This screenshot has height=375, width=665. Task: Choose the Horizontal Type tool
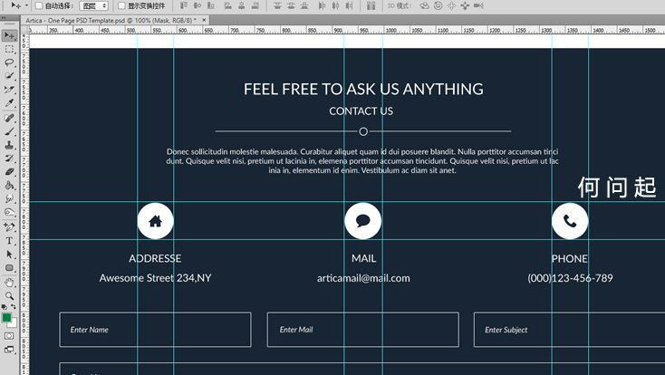click(x=9, y=241)
